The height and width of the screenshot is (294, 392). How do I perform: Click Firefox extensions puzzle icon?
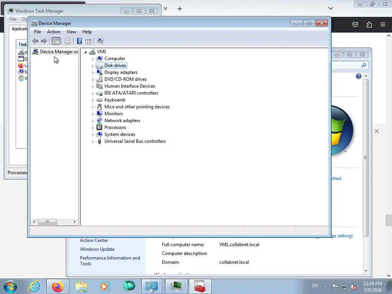point(369,24)
